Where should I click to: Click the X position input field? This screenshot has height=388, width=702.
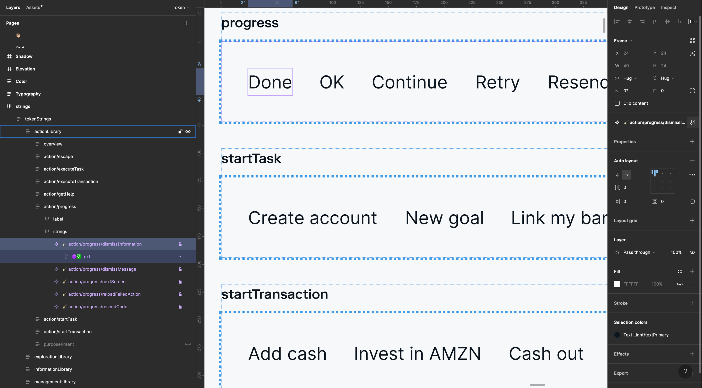(x=627, y=53)
